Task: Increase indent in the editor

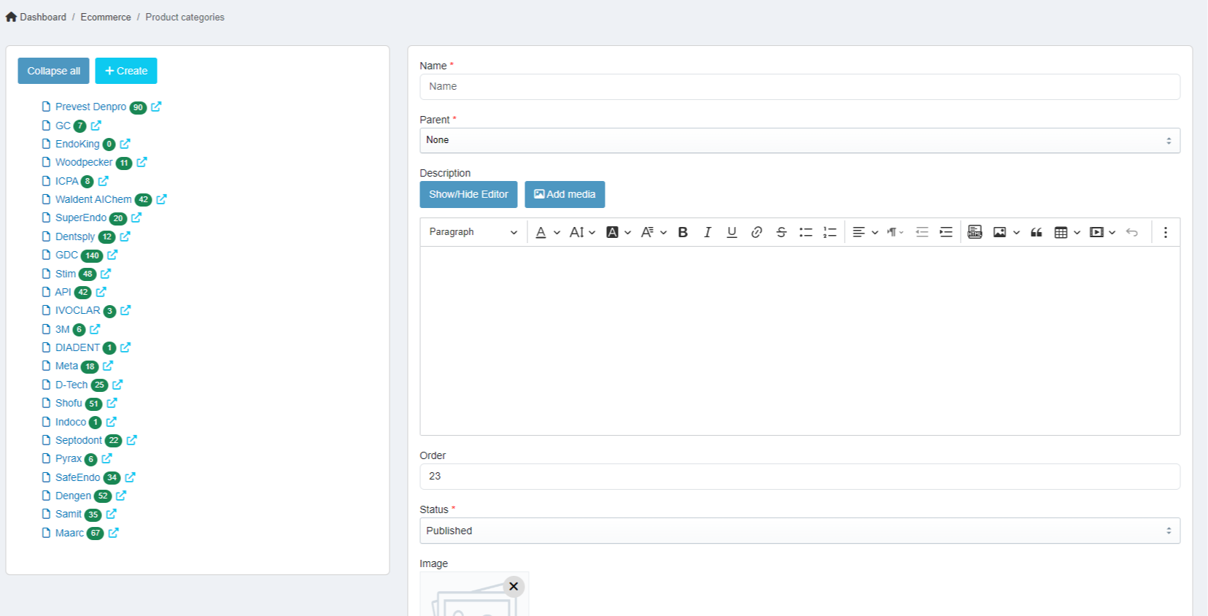Action: (x=946, y=232)
